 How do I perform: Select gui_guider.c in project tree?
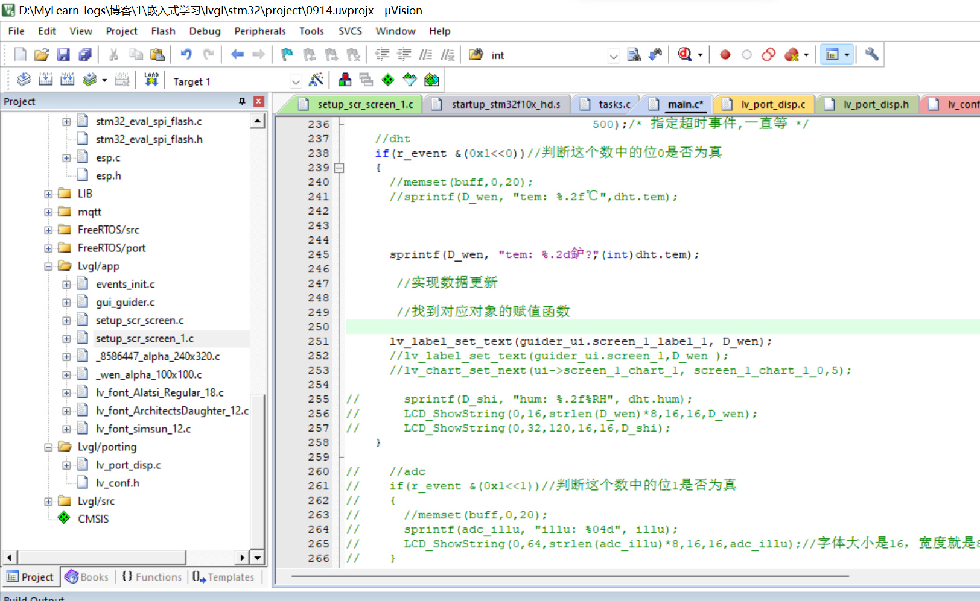pyautogui.click(x=125, y=303)
